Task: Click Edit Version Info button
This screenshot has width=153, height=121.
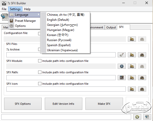Action: (x=64, y=104)
